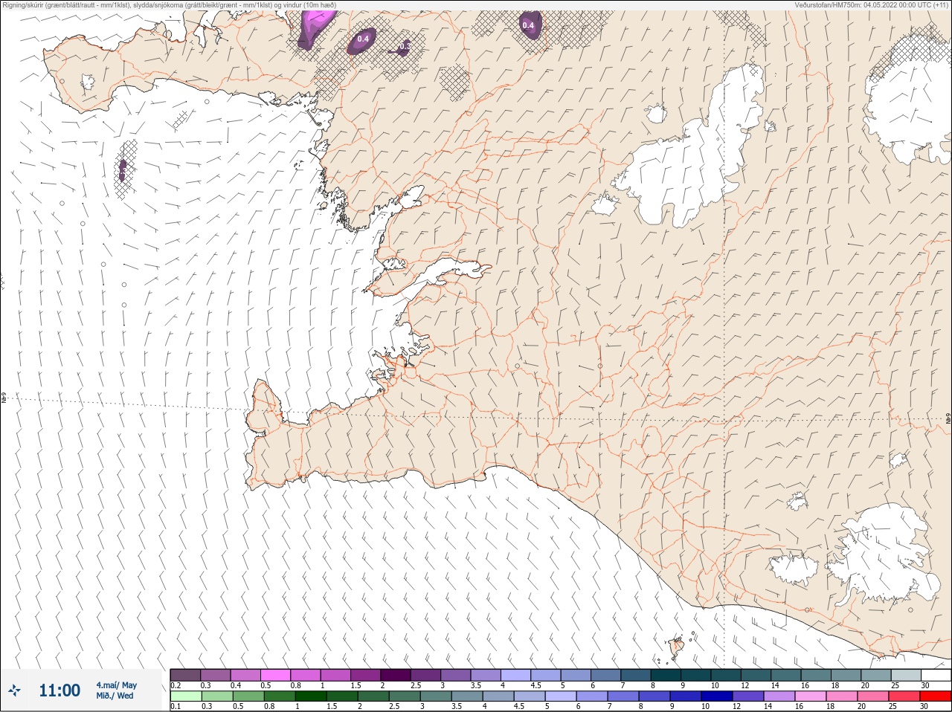This screenshot has width=952, height=712.
Task: Pick the lower legend 10 deep blue swatch
Action: pyautogui.click(x=717, y=696)
